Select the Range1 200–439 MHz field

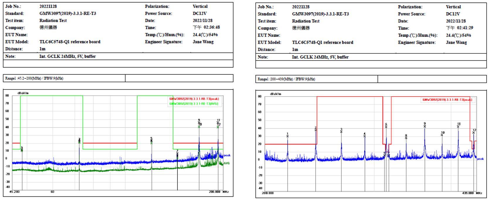(x=286, y=79)
